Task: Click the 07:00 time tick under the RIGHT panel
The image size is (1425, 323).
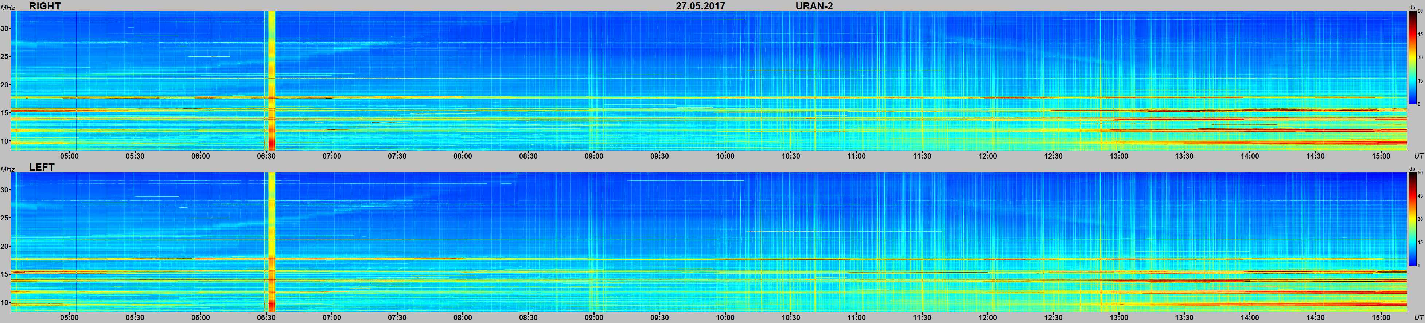Action: tap(332, 156)
